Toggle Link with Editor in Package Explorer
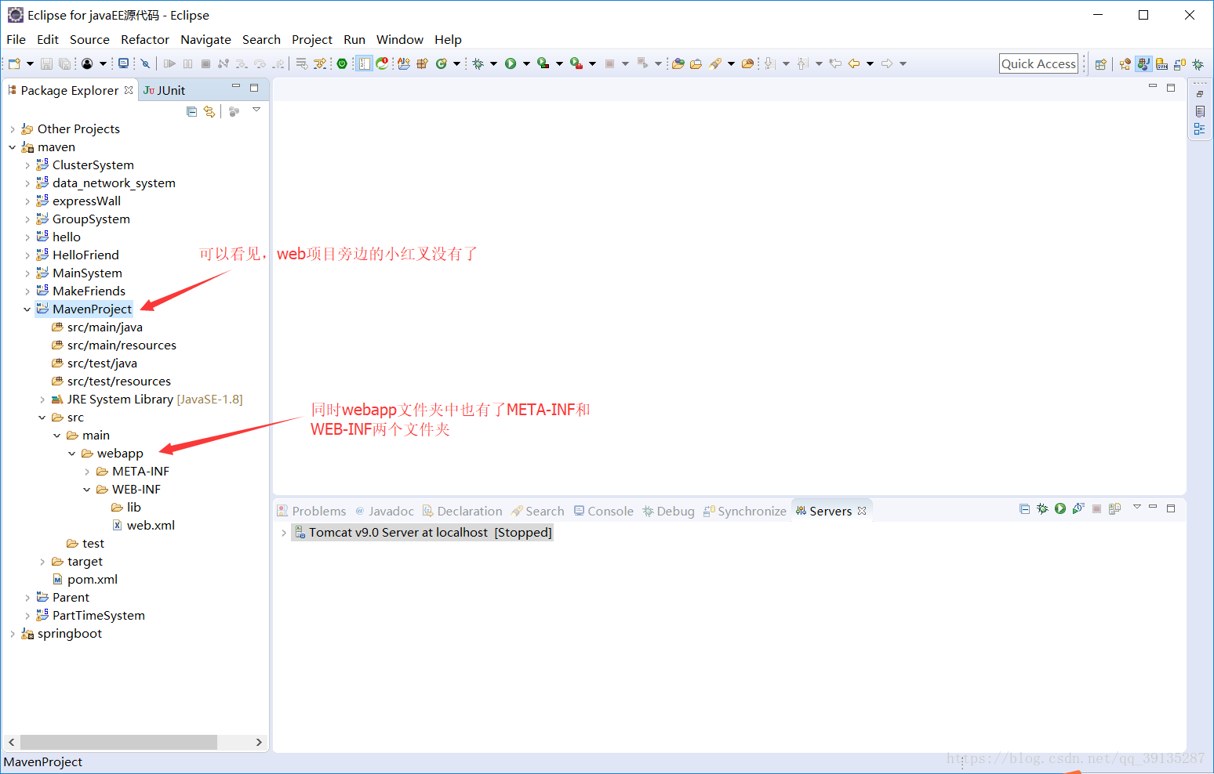Image resolution: width=1214 pixels, height=774 pixels. point(209,112)
